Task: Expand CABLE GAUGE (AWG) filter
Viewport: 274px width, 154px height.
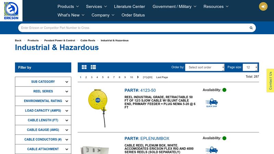Action: (43, 130)
